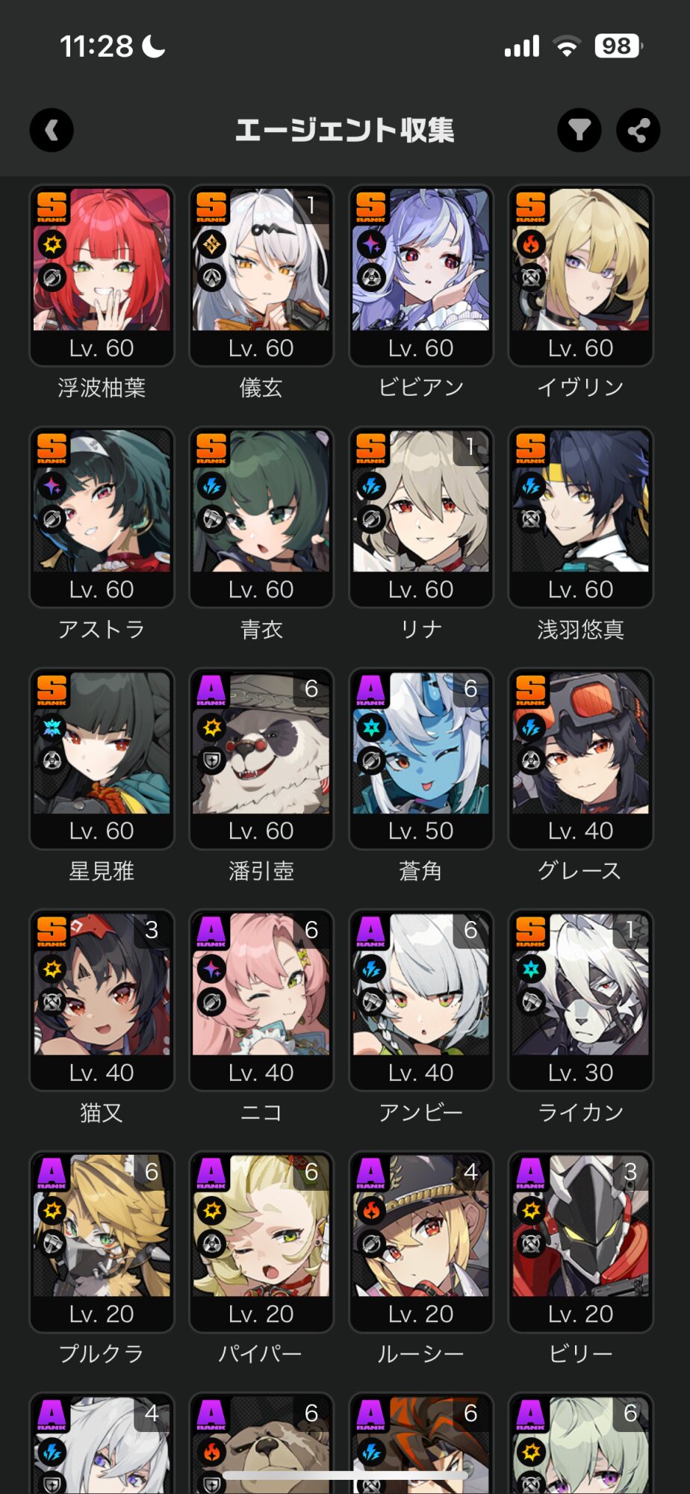Open the アストラ agent card
Image resolution: width=690 pixels, height=1494 pixels.
102,517
